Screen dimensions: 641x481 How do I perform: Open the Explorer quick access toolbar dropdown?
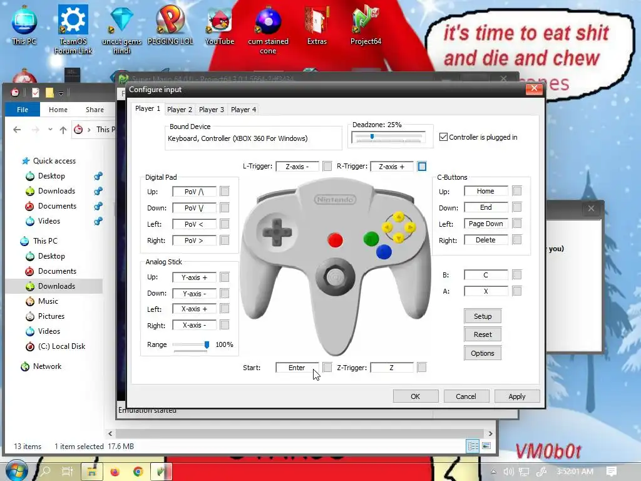pos(61,93)
